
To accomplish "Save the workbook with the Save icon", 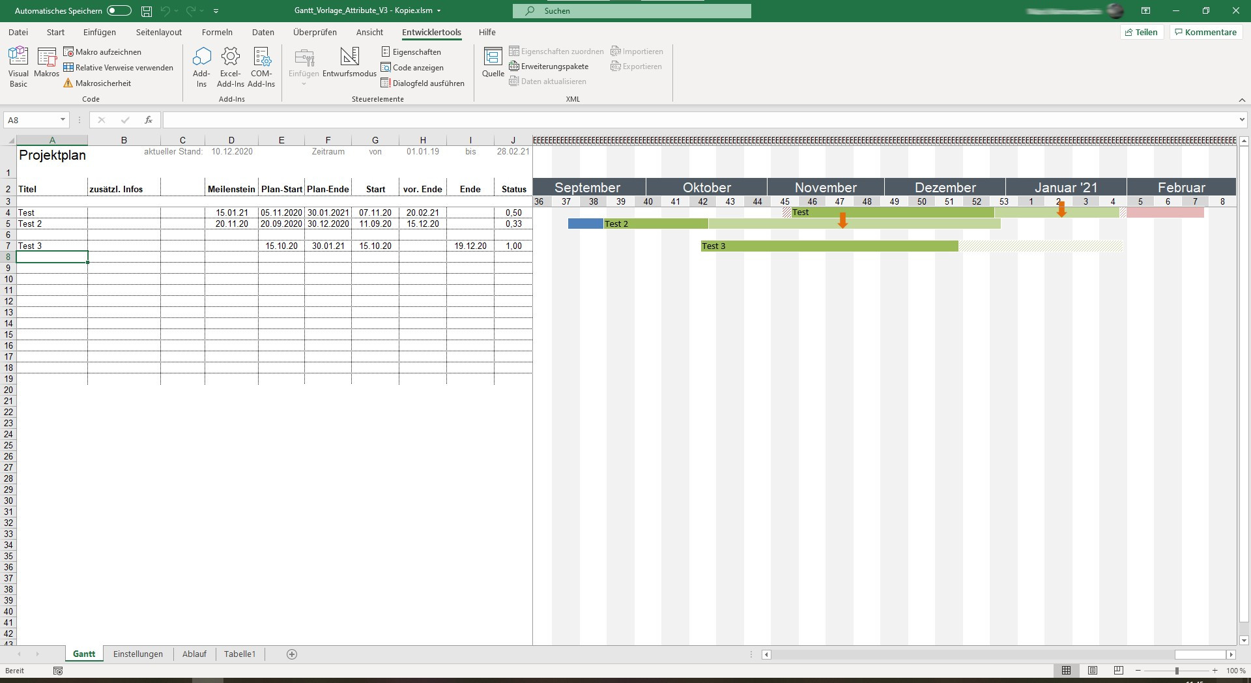I will (146, 10).
